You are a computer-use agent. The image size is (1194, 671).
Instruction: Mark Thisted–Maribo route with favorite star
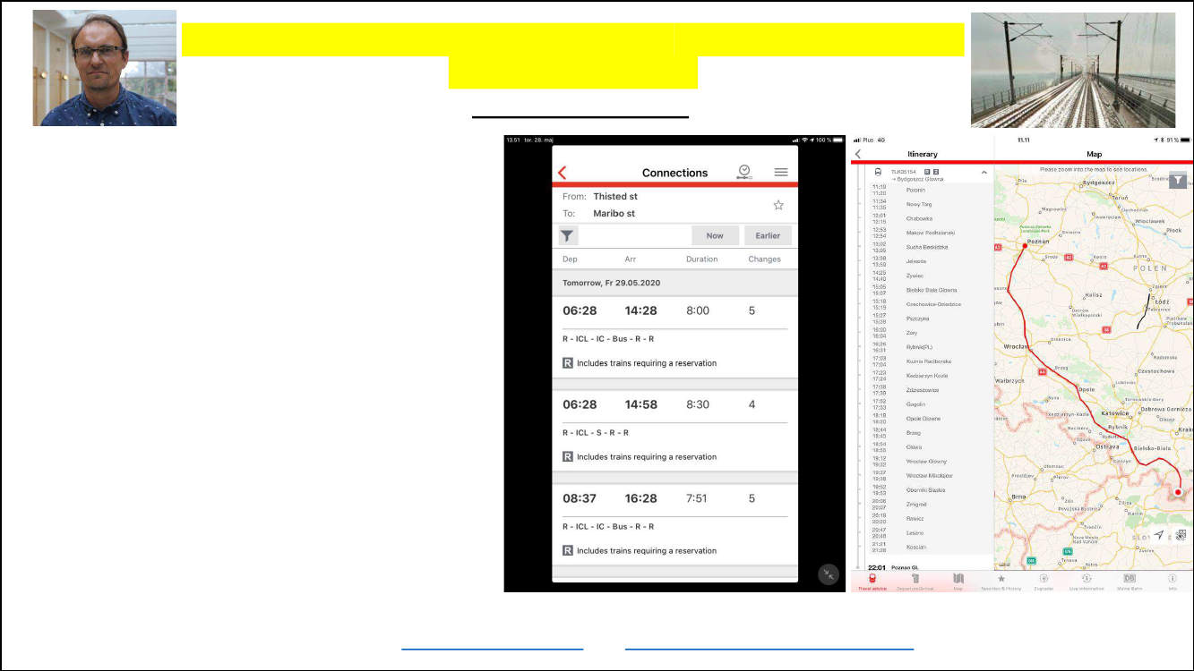pyautogui.click(x=778, y=205)
